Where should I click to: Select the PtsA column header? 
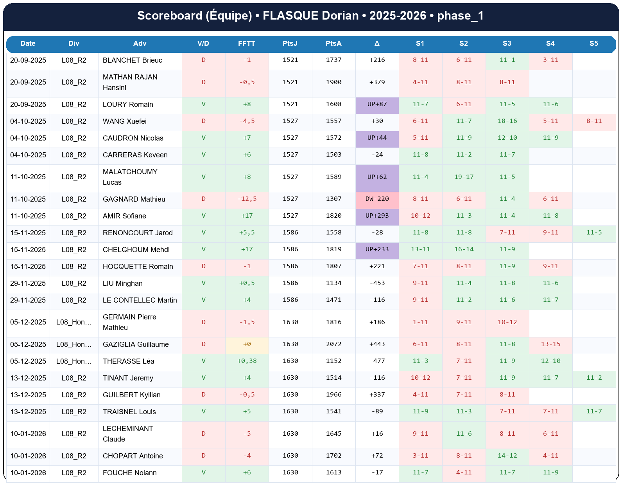pyautogui.click(x=333, y=43)
